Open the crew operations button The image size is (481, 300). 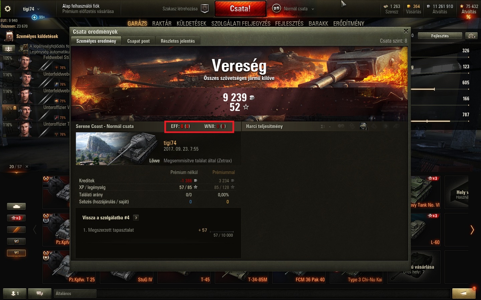tap(9, 49)
